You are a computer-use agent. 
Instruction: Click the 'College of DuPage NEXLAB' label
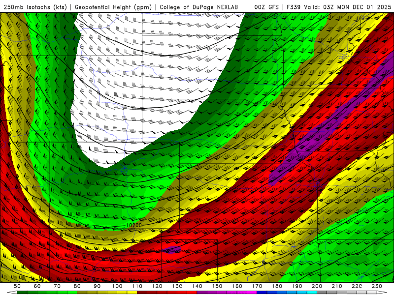(x=199, y=7)
